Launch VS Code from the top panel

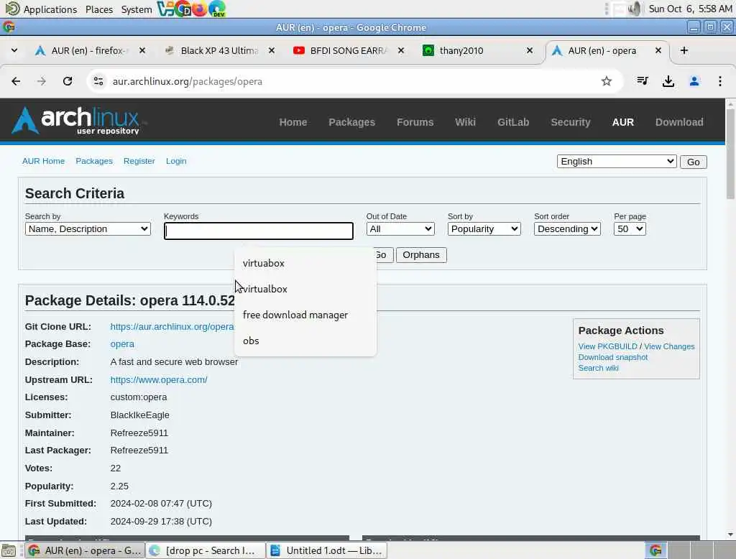pyautogui.click(x=165, y=9)
